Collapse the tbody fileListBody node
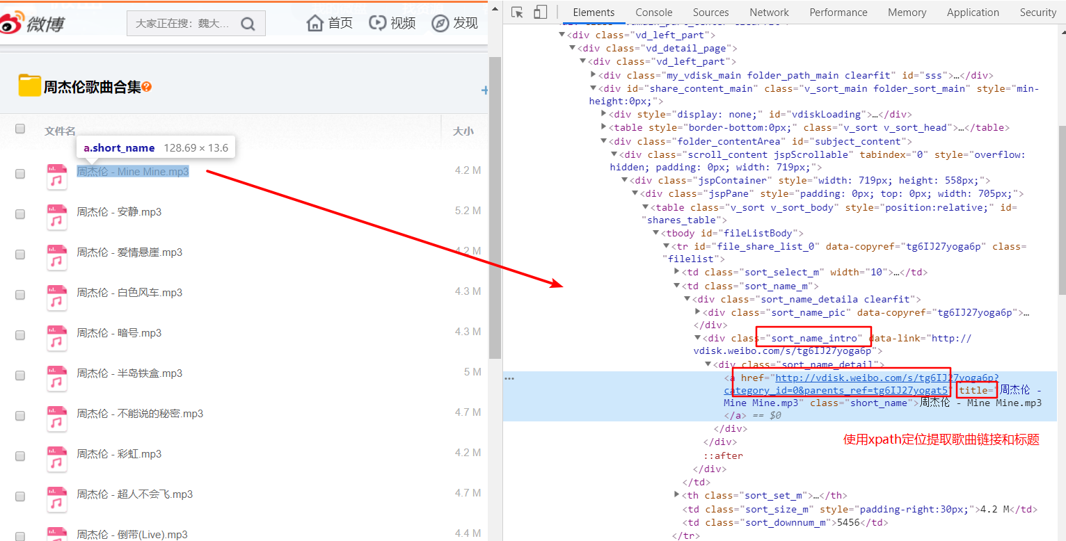Image resolution: width=1066 pixels, height=541 pixels. (x=656, y=233)
